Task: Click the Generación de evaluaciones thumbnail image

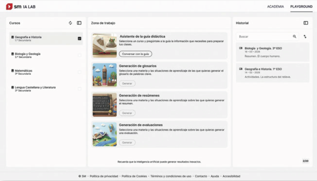Action: click(x=105, y=135)
